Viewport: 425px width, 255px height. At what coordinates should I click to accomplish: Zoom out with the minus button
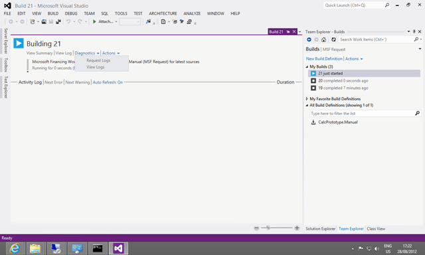pos(256,228)
